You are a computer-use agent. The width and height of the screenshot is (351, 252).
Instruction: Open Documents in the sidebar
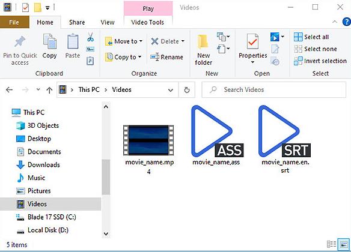click(x=38, y=152)
